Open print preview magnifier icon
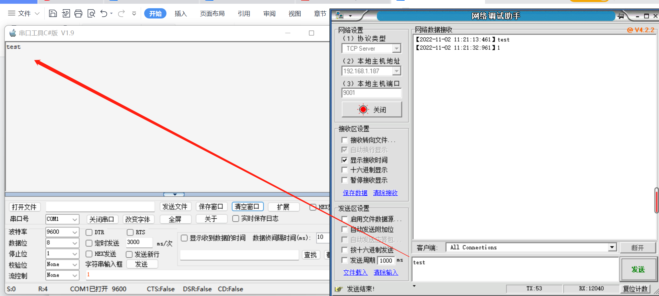659x296 pixels. point(91,13)
